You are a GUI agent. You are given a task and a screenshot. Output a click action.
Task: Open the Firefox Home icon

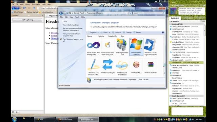[x=34, y=8]
